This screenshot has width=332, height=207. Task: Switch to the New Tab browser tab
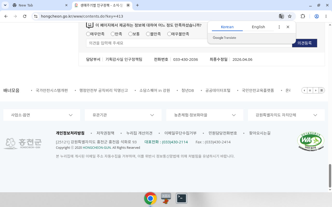point(40,5)
